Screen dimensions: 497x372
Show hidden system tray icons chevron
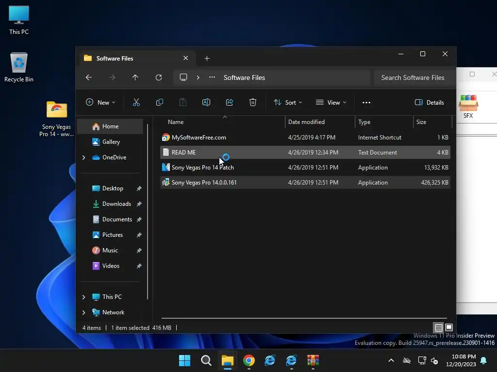391,360
